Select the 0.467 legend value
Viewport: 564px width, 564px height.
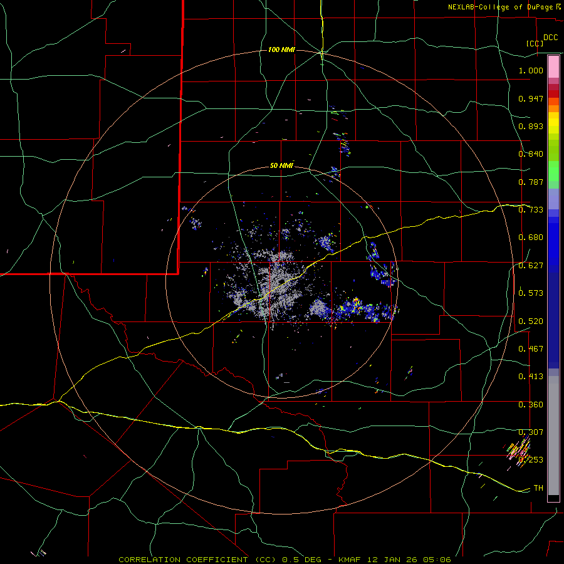[531, 349]
